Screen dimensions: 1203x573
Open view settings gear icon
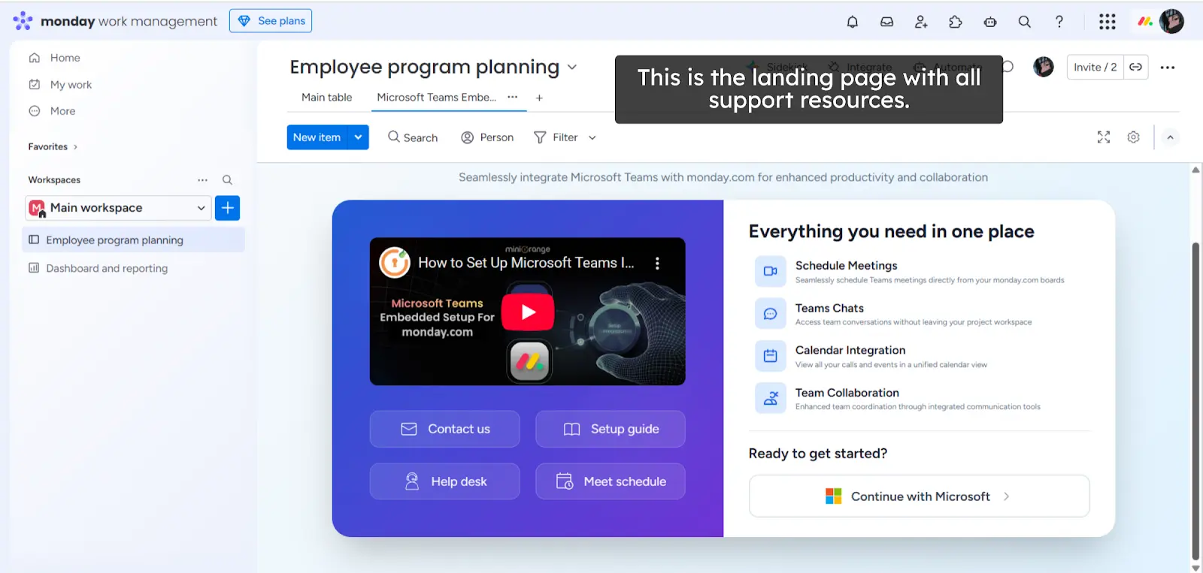click(x=1133, y=137)
